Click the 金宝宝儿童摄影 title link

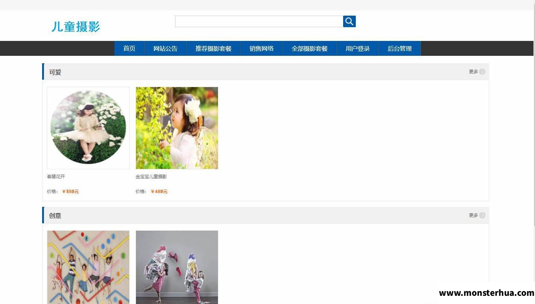(151, 176)
